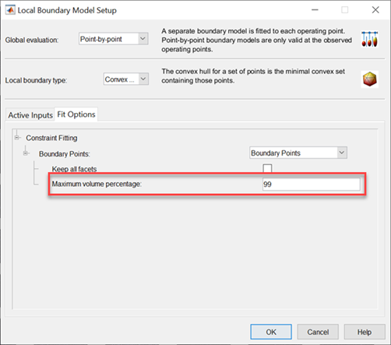
Task: Close the Local Boundary Model Setup dialog
Action: pyautogui.click(x=375, y=10)
